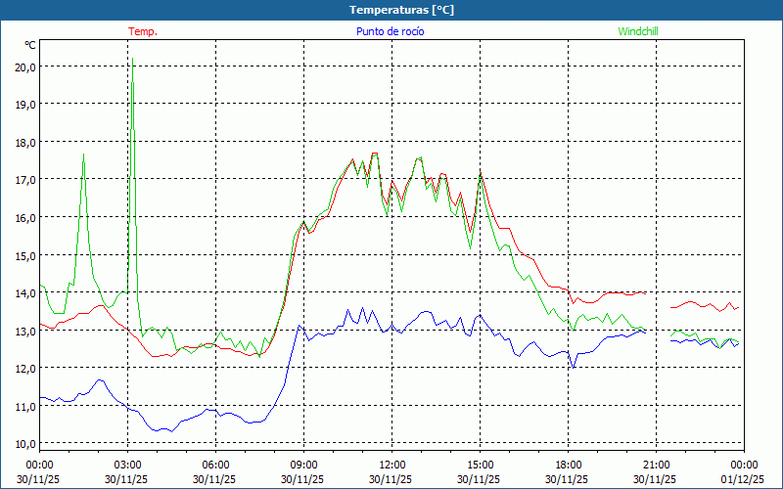Select the red "Temp." legend label
Viewport: 783px width, 489px height.
(143, 31)
